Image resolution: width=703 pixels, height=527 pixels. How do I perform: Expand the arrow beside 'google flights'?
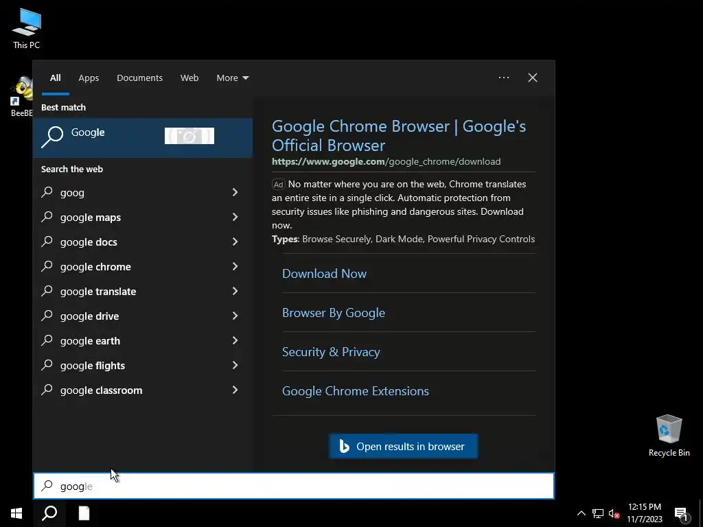tap(235, 365)
